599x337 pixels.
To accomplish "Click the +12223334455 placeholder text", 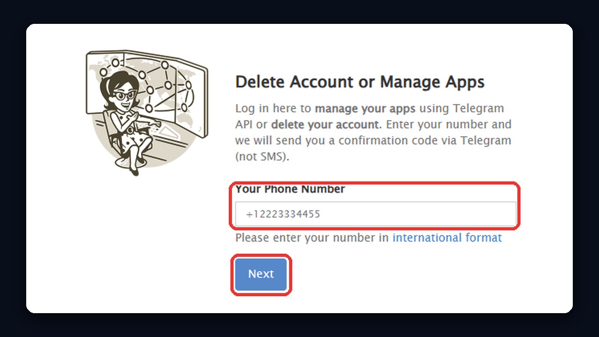I will [x=283, y=214].
